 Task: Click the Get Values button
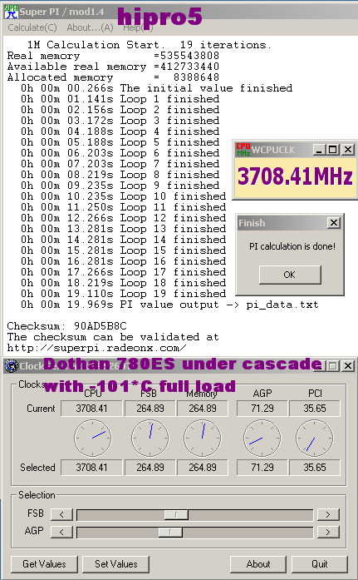(44, 564)
